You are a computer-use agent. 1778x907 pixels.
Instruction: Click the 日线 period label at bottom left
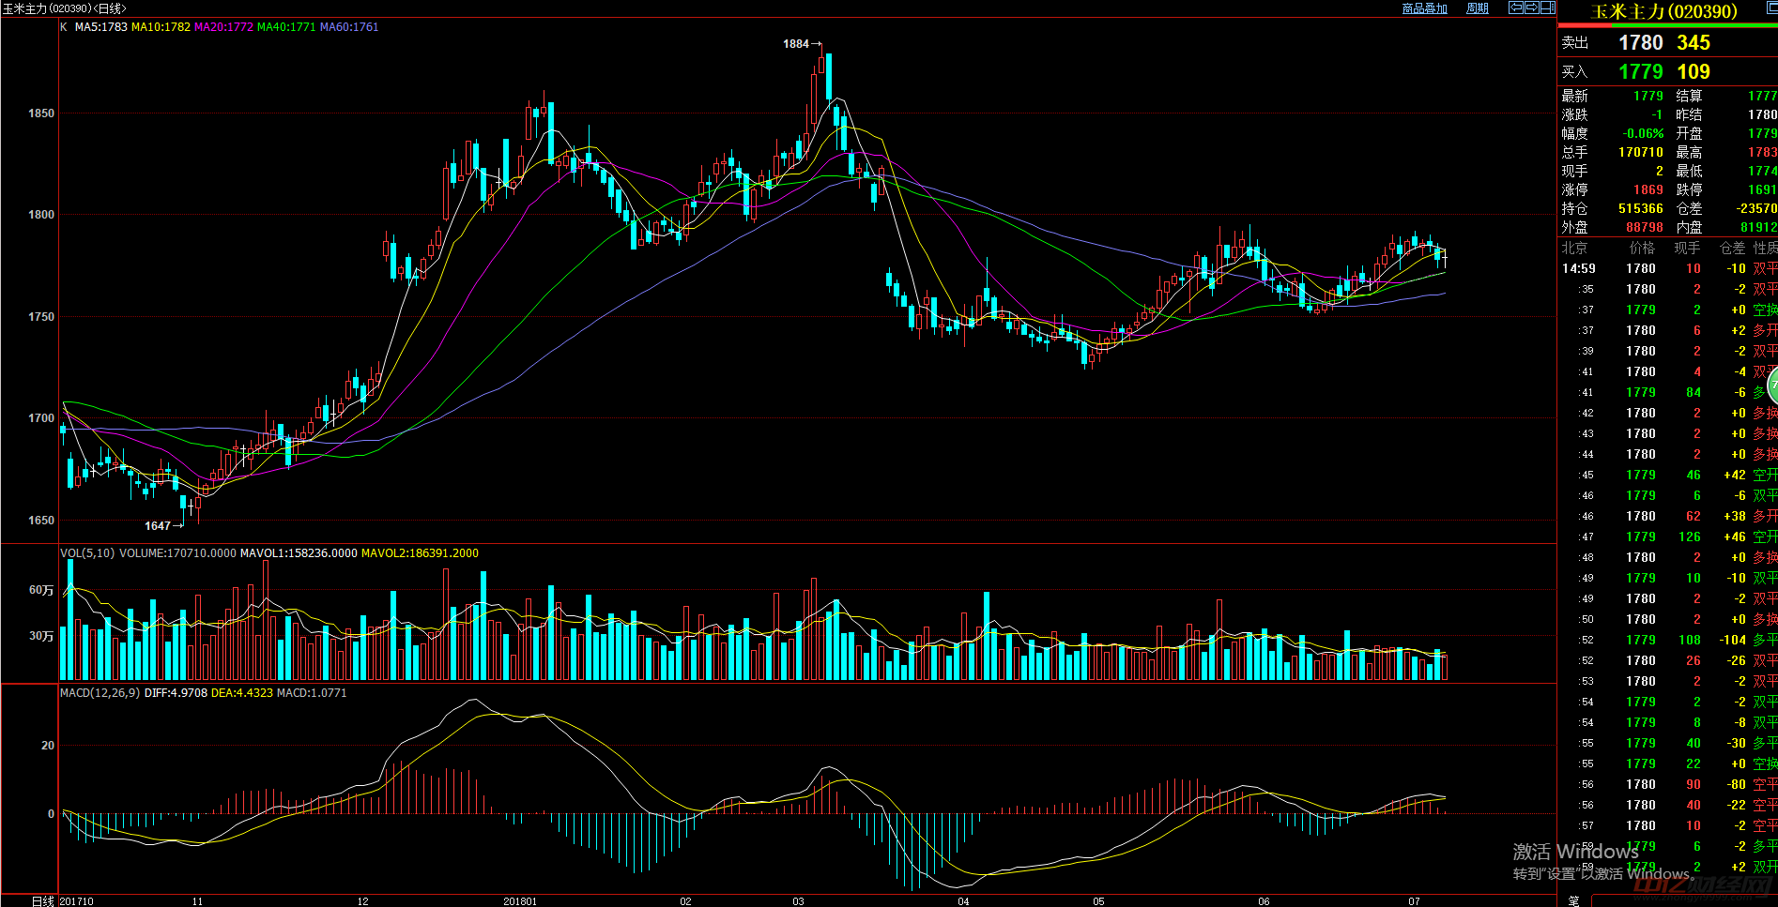pyautogui.click(x=42, y=901)
